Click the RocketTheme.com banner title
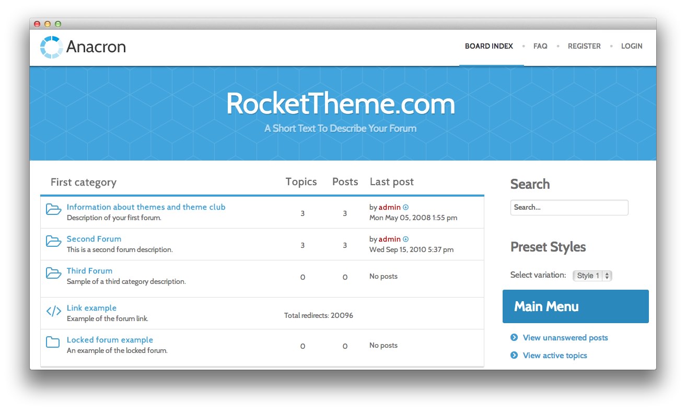 341,104
